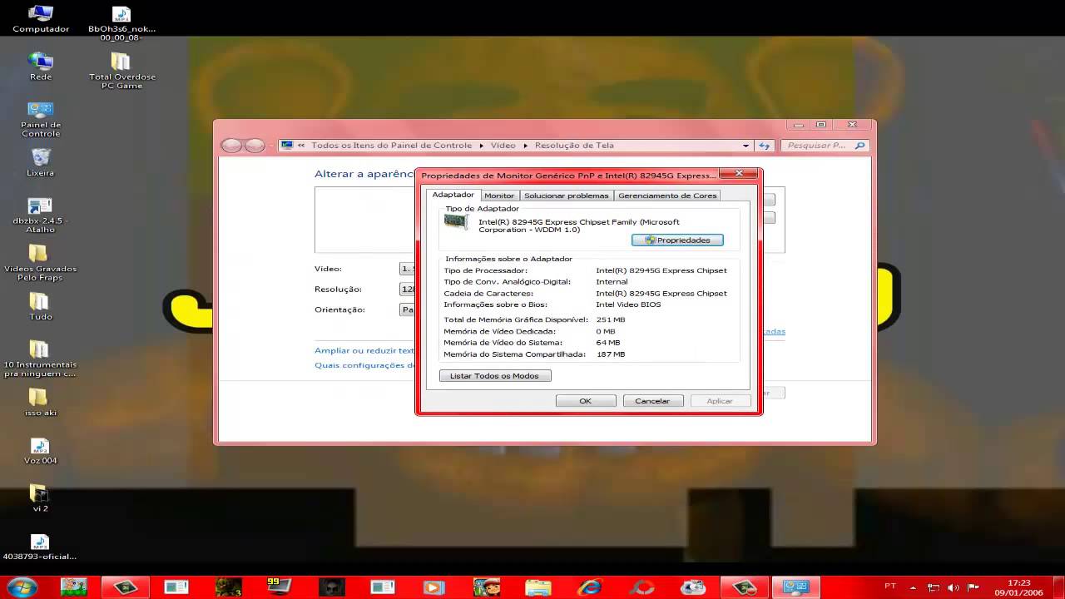Open the Ampliar ou reduzir texto link
Viewport: 1065px width, 599px height.
point(364,351)
